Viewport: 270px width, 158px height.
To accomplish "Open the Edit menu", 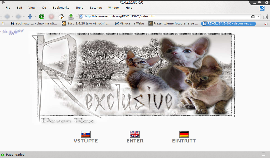I will (x=19, y=8).
